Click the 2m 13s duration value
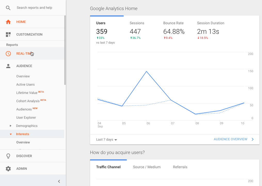Image resolution: width=262 pixels, height=186 pixels. tap(208, 31)
